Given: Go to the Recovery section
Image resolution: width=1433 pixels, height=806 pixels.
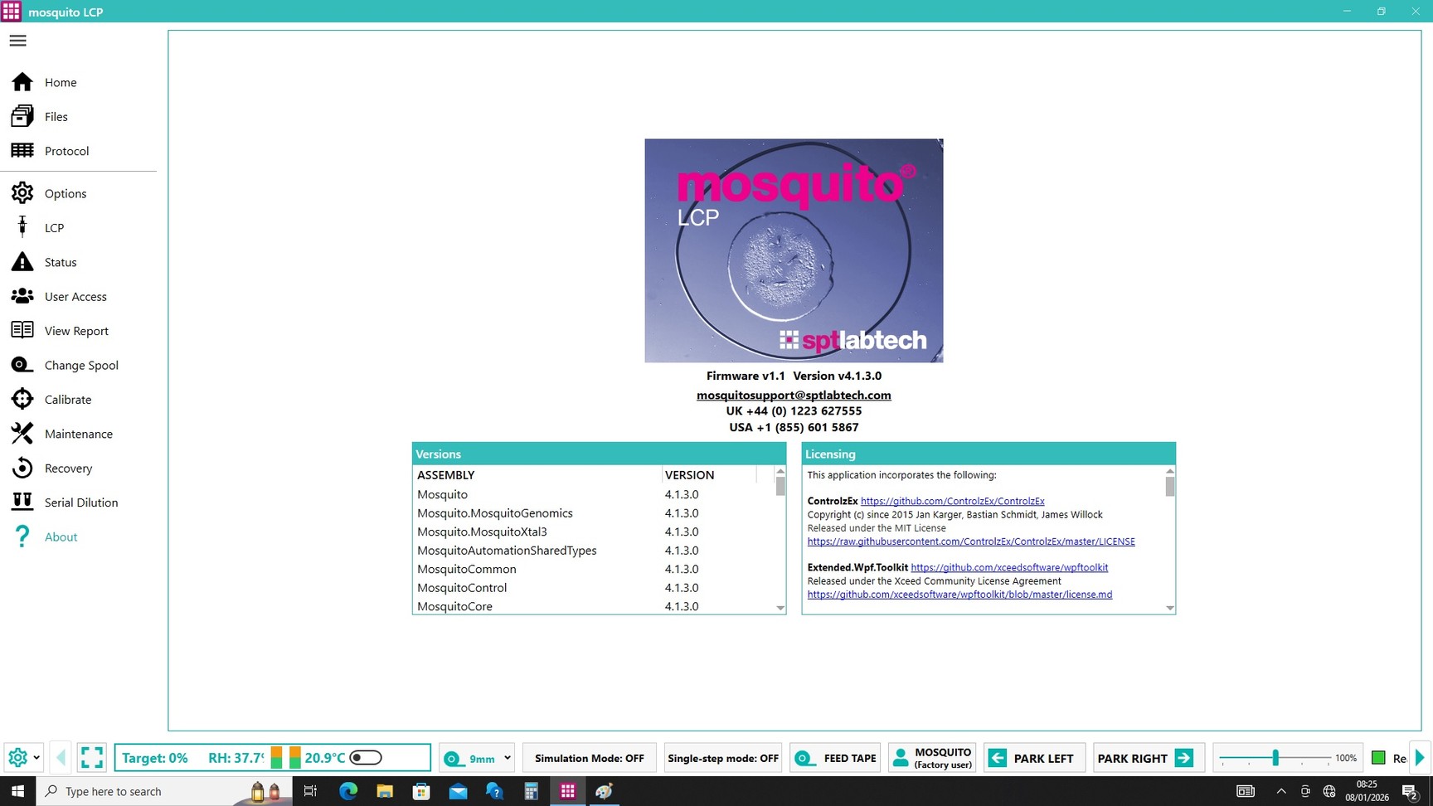Looking at the screenshot, I should click(68, 469).
